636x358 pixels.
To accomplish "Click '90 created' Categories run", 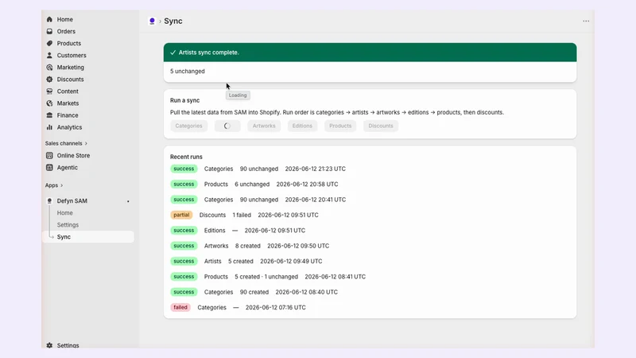I will [254, 292].
